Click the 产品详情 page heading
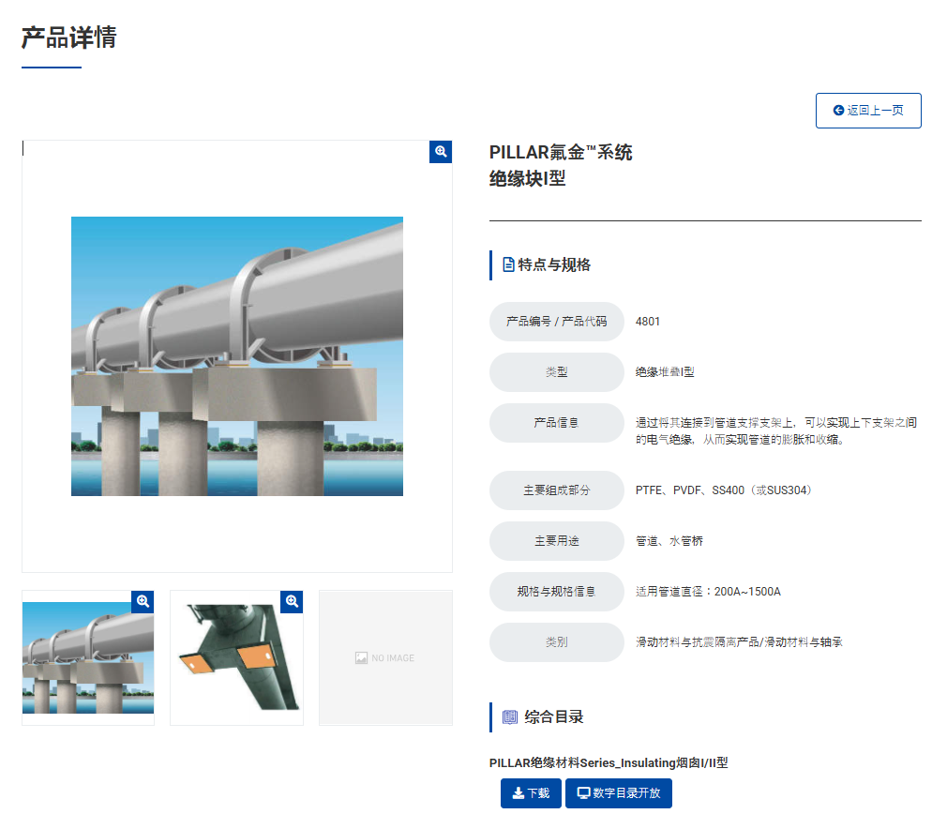The height and width of the screenshot is (814, 947). (x=68, y=38)
